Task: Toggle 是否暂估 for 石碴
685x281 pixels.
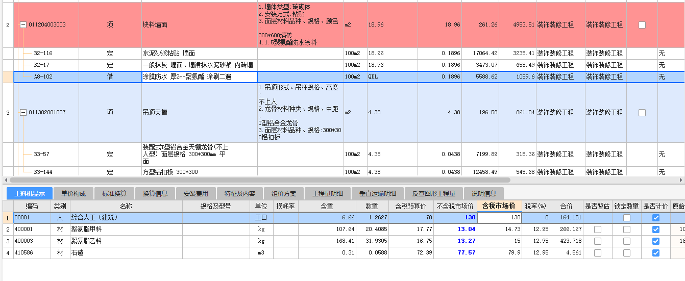Action: [x=598, y=253]
